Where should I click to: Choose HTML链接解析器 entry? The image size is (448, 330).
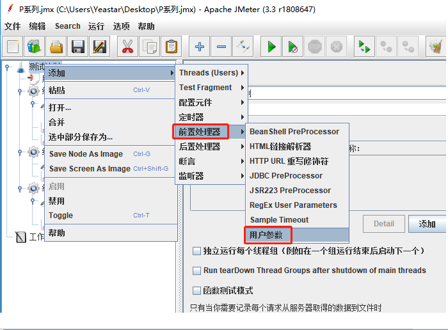298,146
